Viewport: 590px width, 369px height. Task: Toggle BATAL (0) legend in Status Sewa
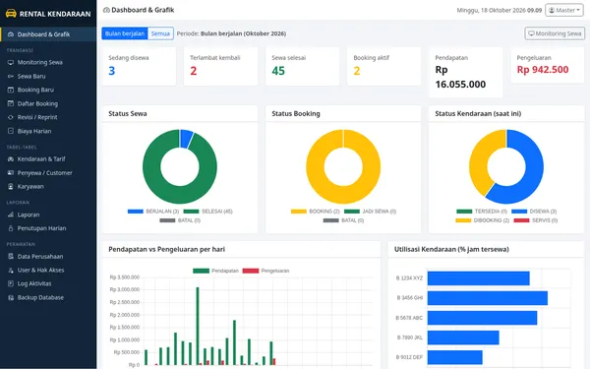point(180,220)
